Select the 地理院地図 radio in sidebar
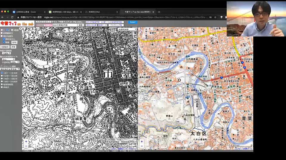 2,84
